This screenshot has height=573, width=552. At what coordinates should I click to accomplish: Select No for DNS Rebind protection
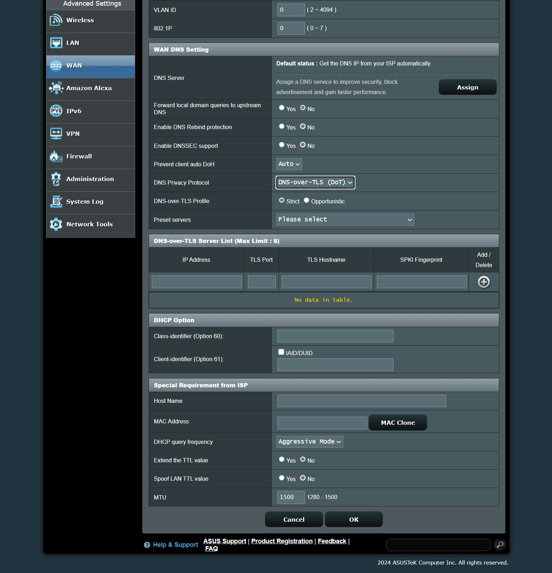coord(303,126)
